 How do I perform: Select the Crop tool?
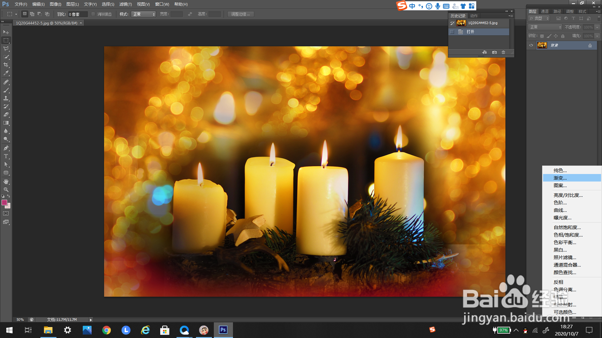[6, 65]
